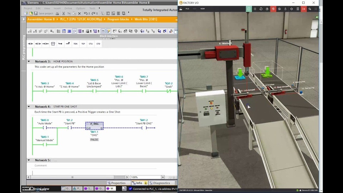Toggle the favorites bar in block editor
The image size is (343, 193).
click(108, 31)
